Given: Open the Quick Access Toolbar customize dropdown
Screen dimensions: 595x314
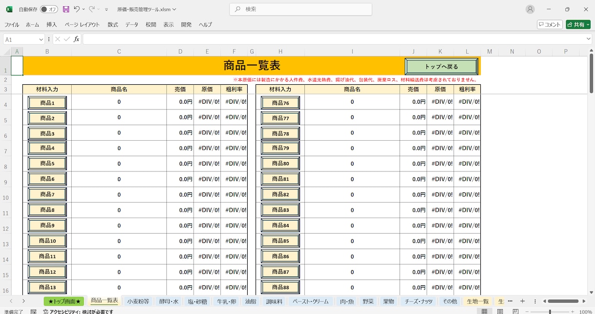Looking at the screenshot, I should [106, 9].
